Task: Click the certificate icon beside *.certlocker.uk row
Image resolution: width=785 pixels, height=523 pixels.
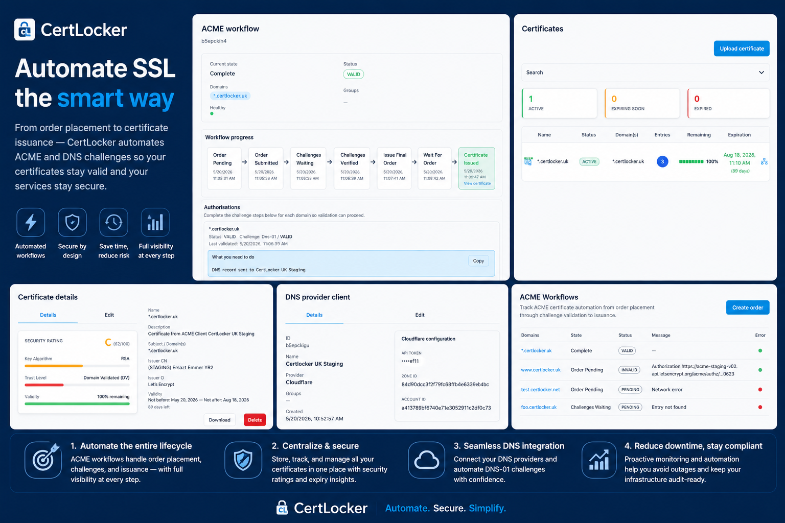Action: pyautogui.click(x=528, y=161)
